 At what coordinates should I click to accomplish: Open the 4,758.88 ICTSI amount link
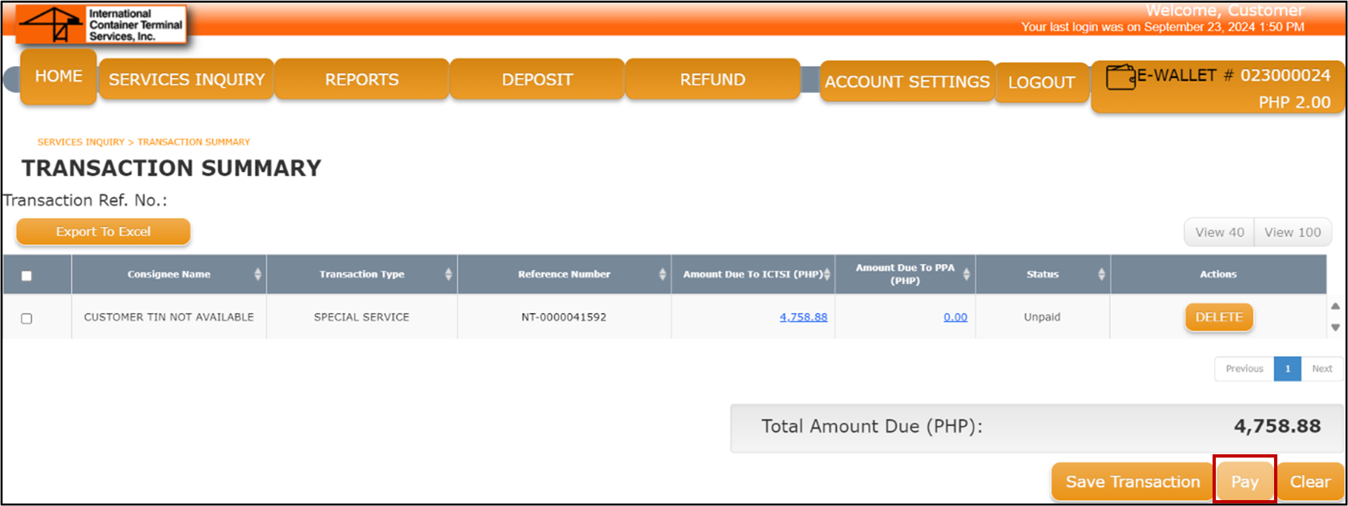click(x=803, y=317)
